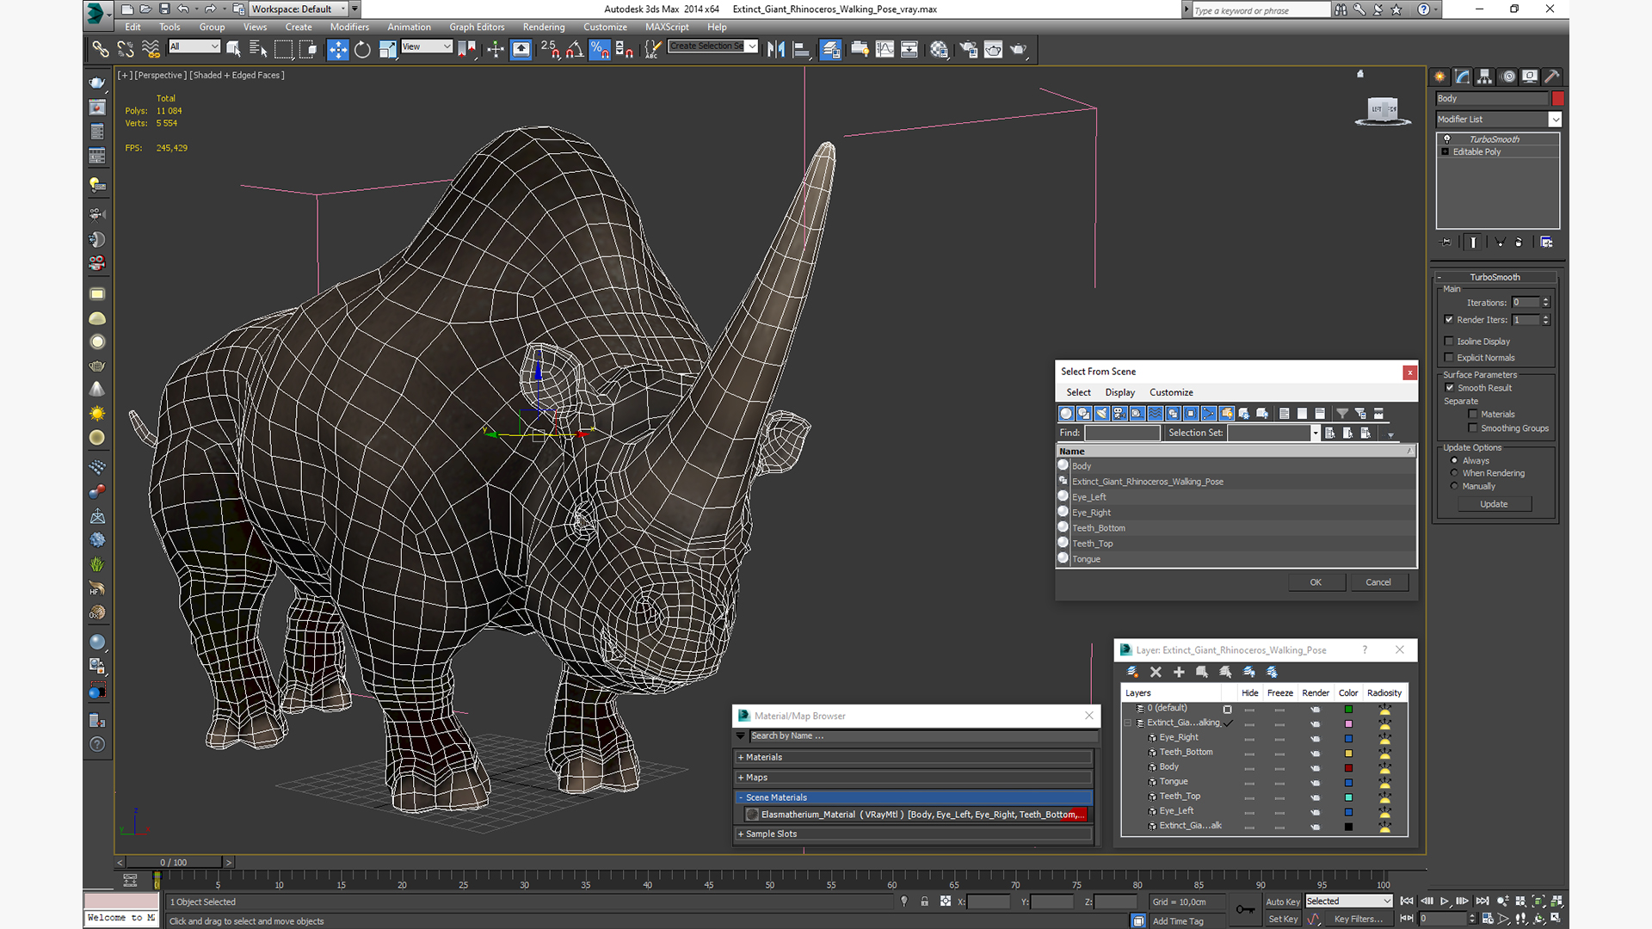This screenshot has height=929, width=1652.
Task: Toggle Display Lights filter in Select From Scene
Action: (1101, 414)
